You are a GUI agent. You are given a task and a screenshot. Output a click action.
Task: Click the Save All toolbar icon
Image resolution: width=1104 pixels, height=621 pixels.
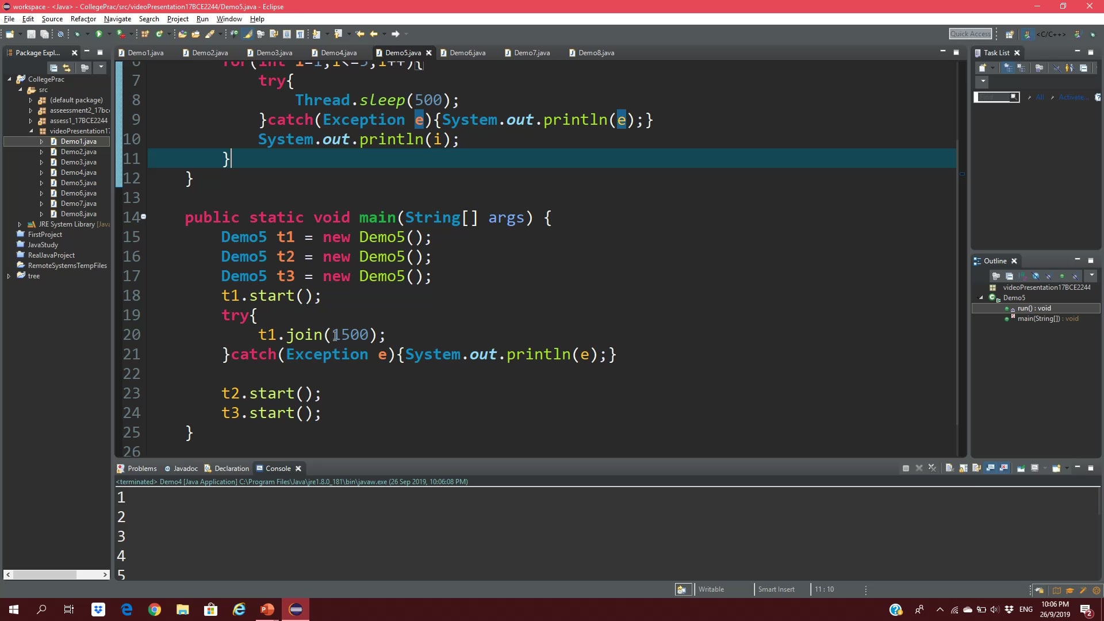point(44,34)
